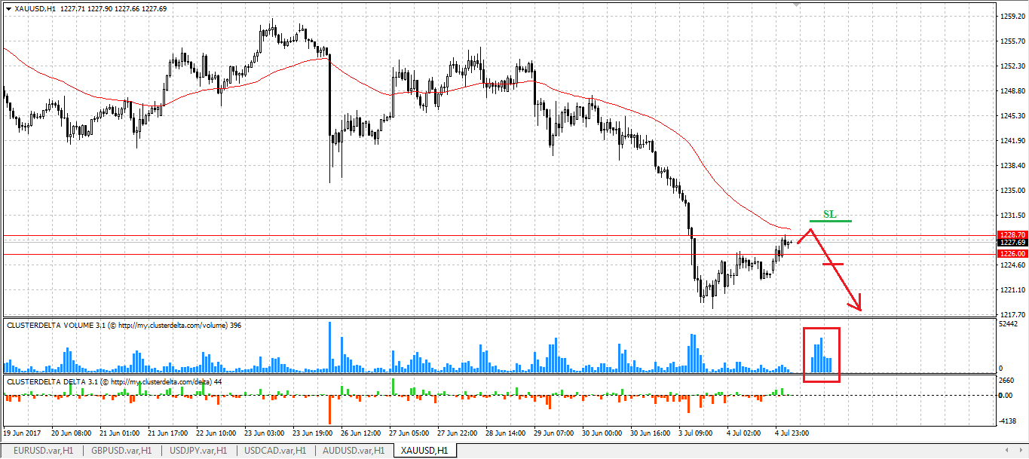This screenshot has width=1029, height=459.
Task: Click the 22 Jun 10:00 time label
Action: [x=217, y=434]
